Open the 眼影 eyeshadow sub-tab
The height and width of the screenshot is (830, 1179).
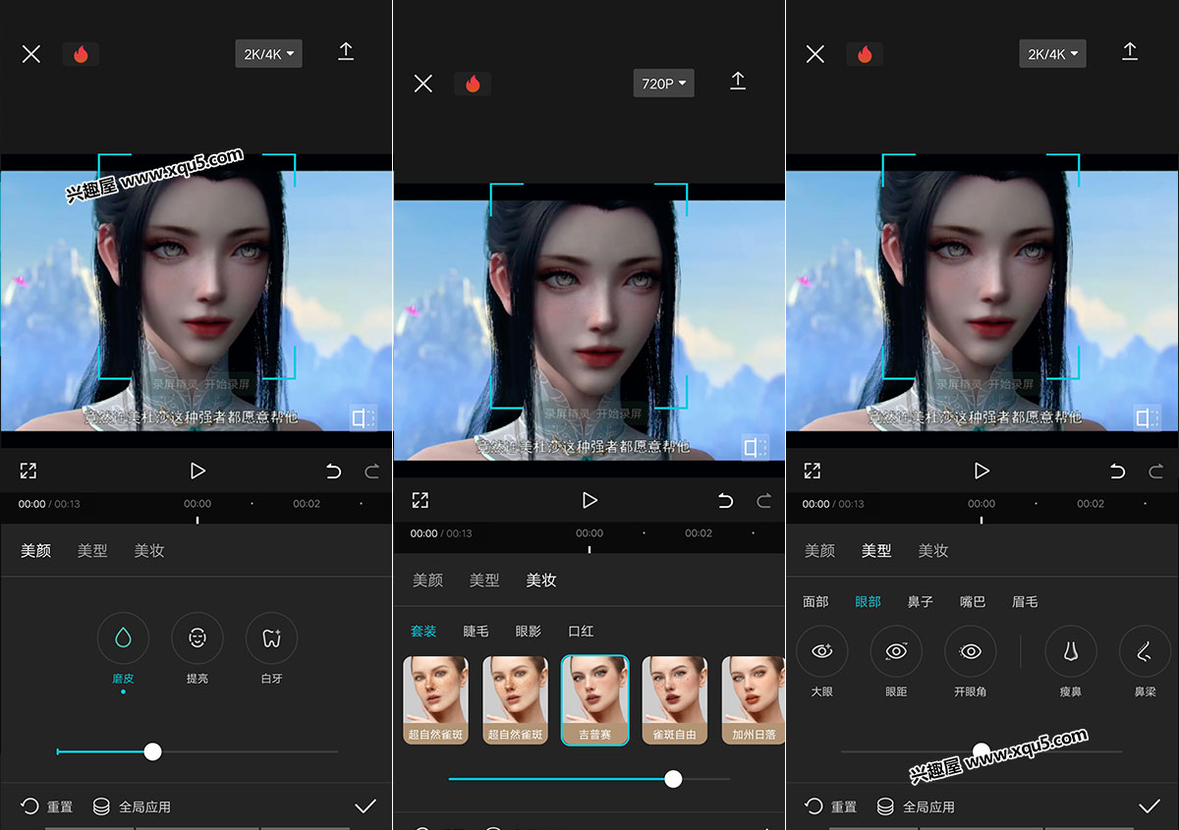click(529, 631)
